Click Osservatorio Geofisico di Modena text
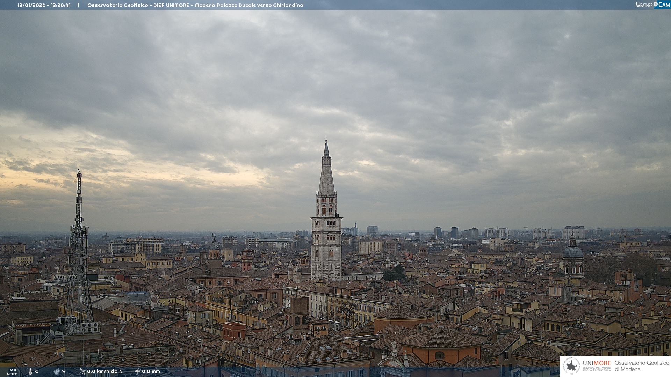 coord(642,366)
